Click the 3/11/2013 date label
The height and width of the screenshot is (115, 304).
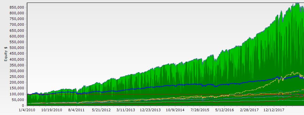(126, 110)
